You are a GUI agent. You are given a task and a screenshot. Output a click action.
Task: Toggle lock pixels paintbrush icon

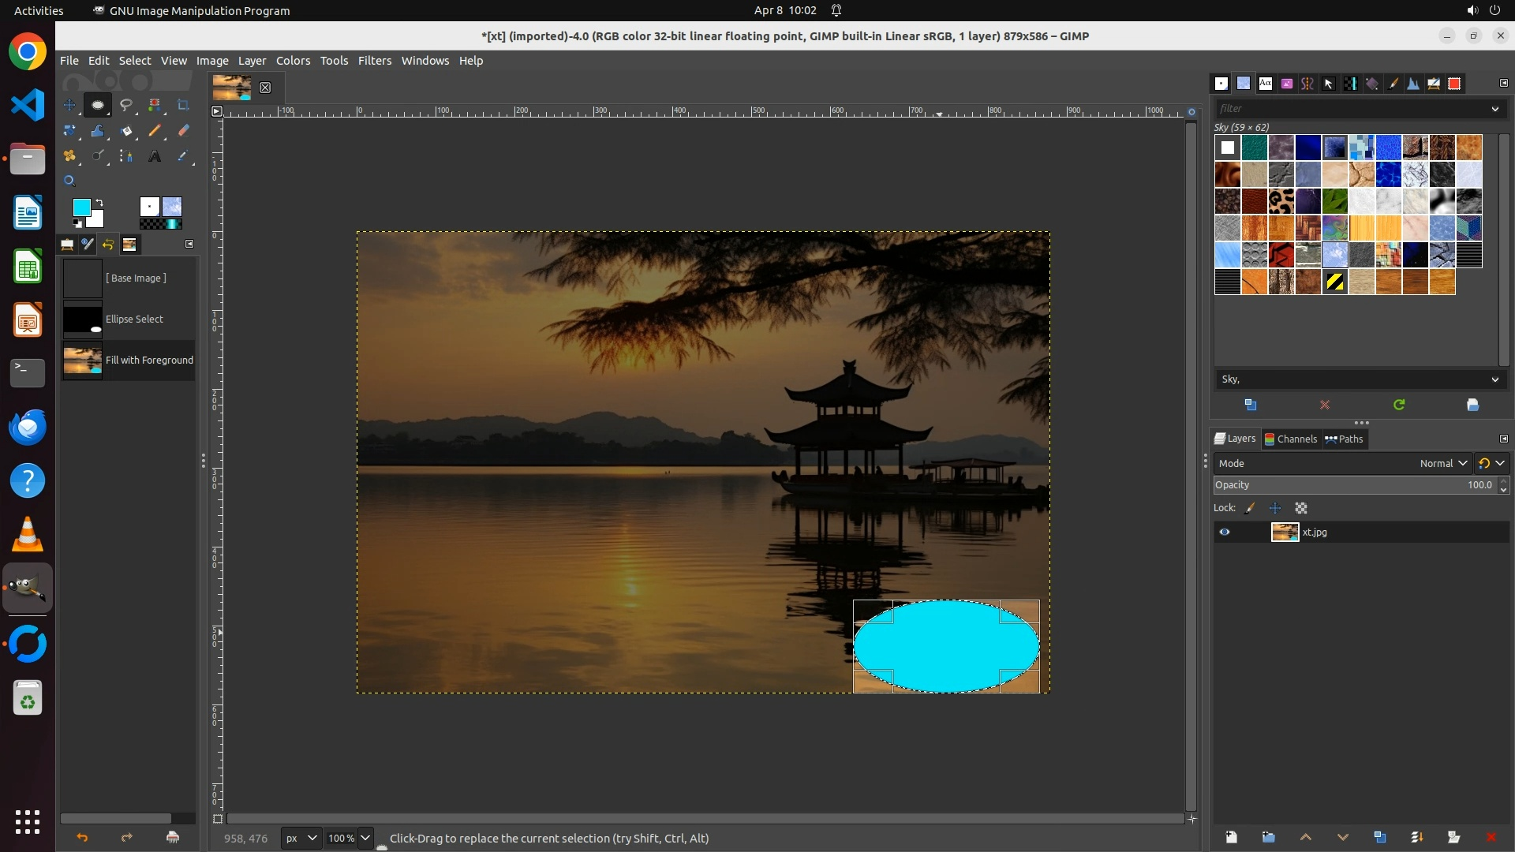[1250, 509]
